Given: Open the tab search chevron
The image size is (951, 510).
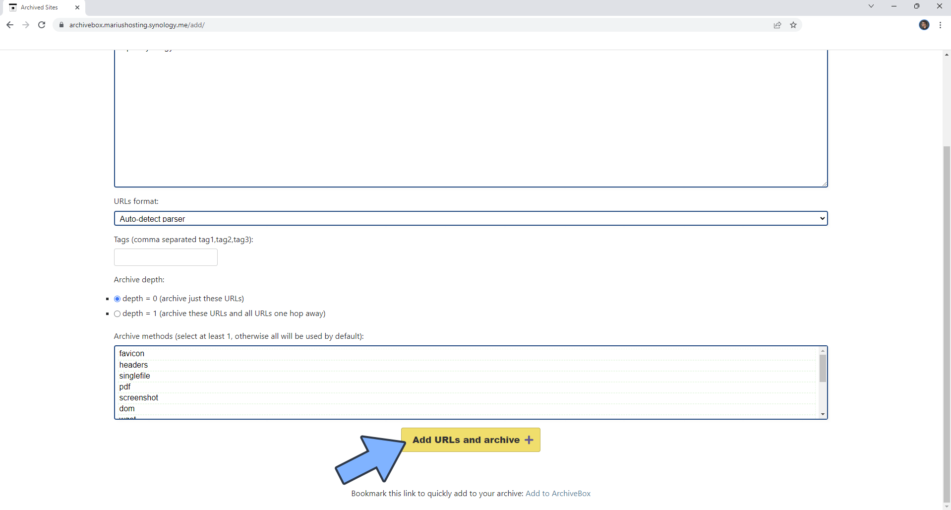Looking at the screenshot, I should [x=871, y=6].
